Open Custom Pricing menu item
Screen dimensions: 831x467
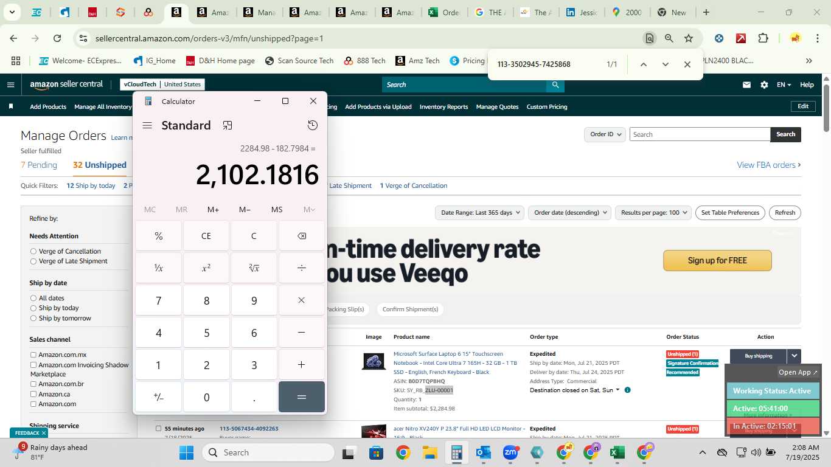pyautogui.click(x=547, y=107)
